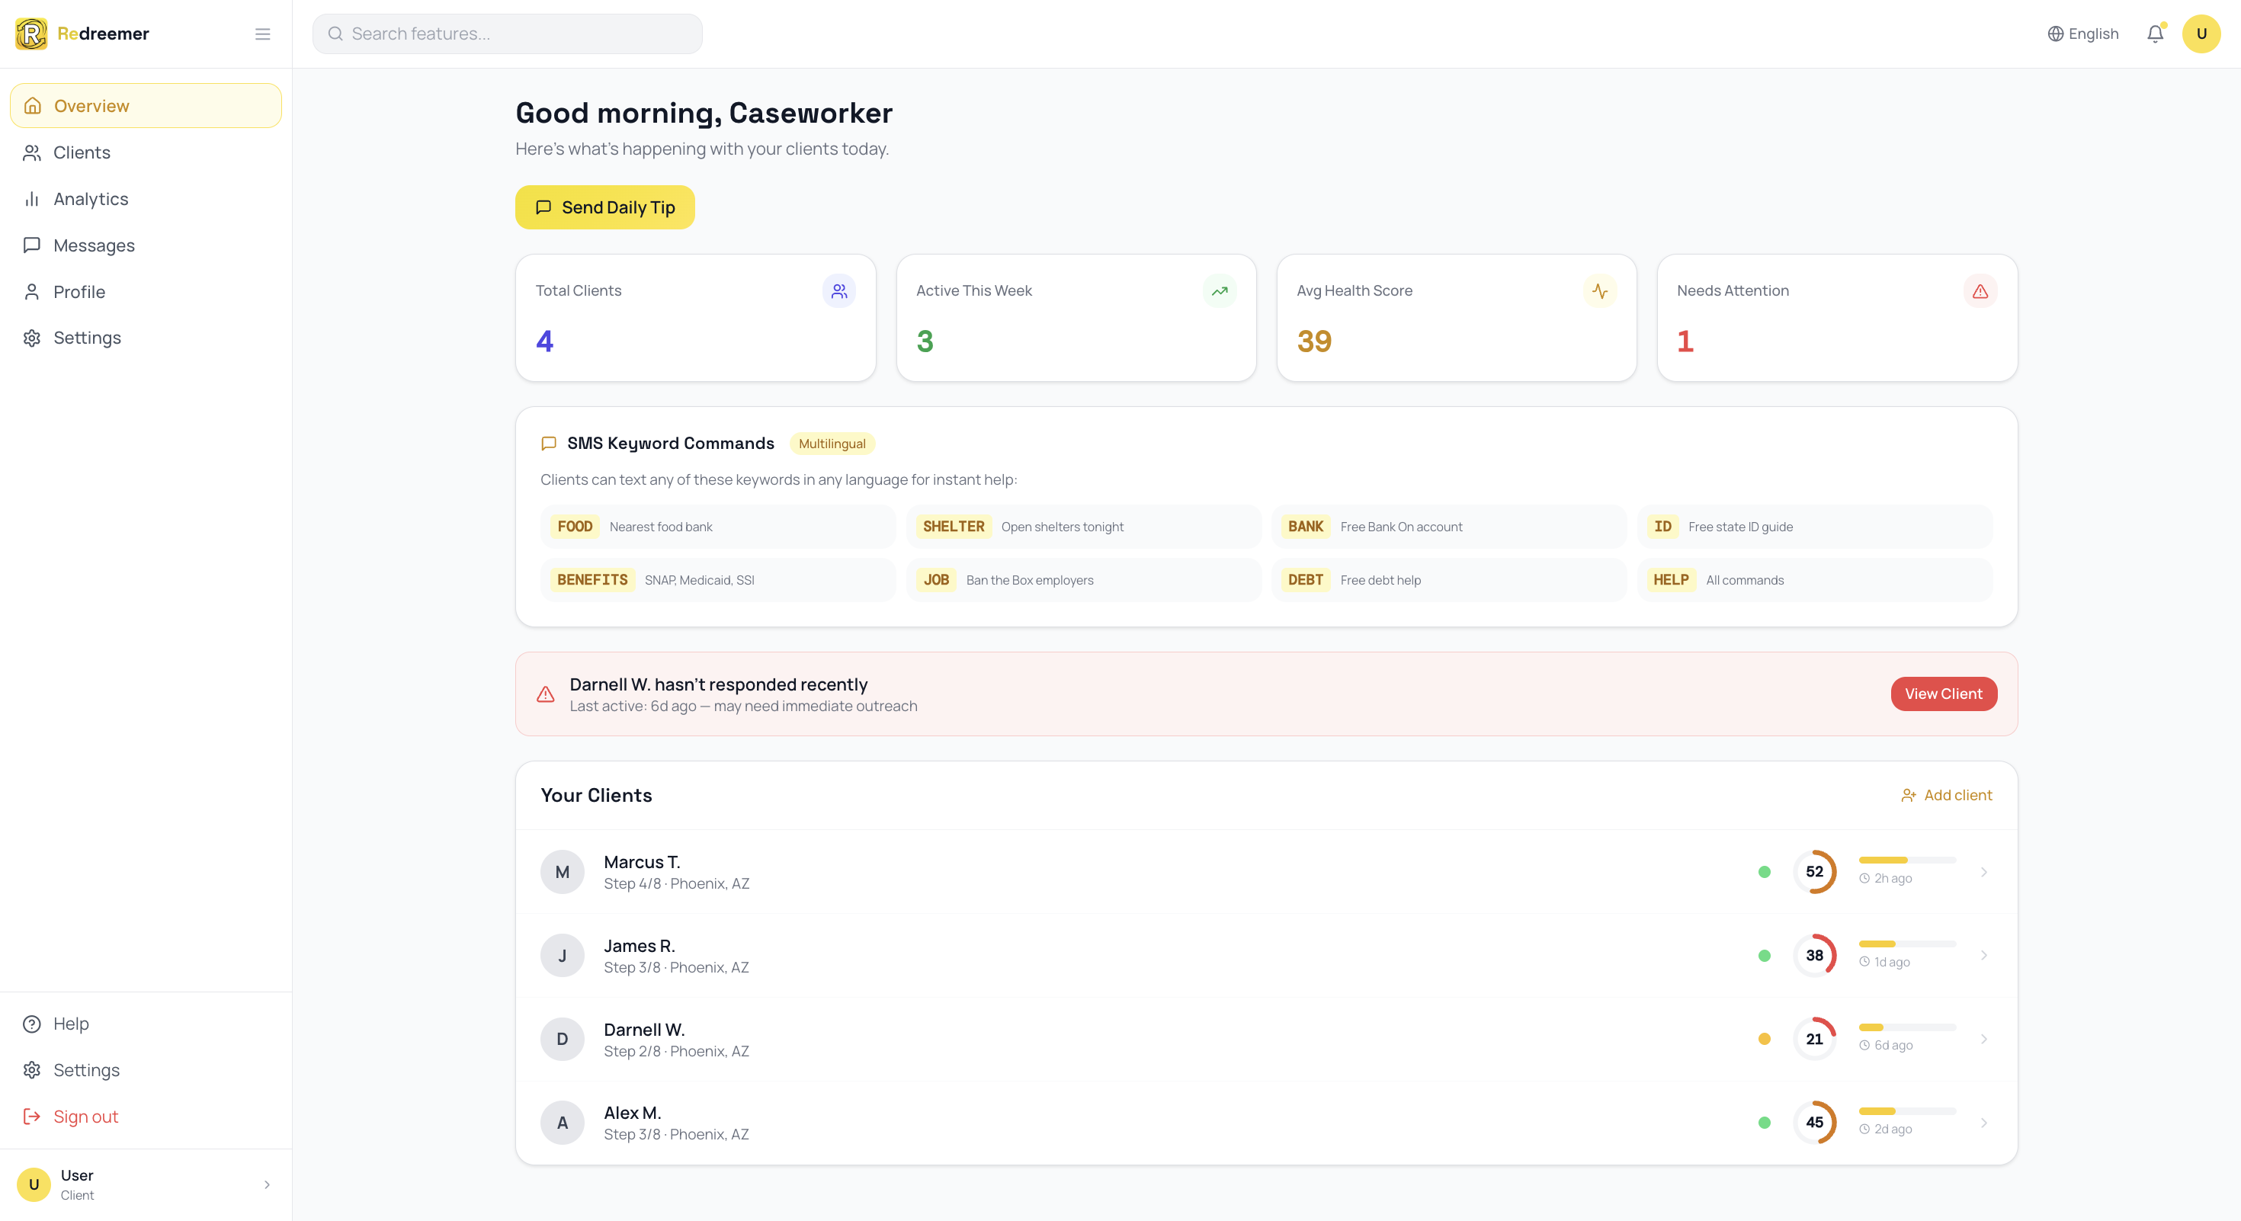Expand Darnell W. row chevron
2241x1221 pixels.
(x=1983, y=1040)
